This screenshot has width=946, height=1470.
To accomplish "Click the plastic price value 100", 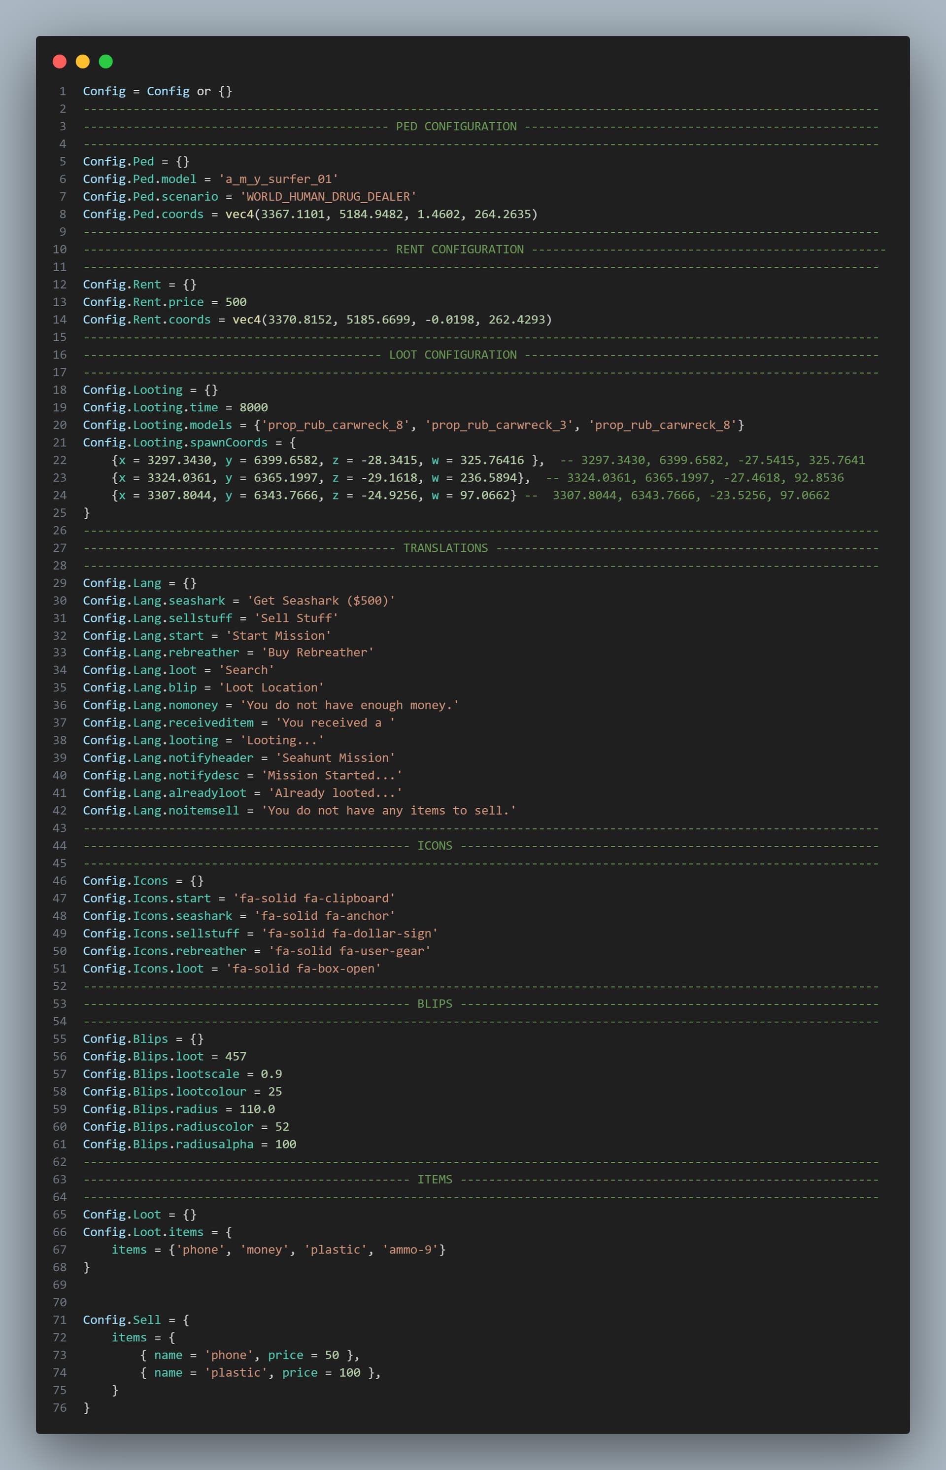I will [x=349, y=1372].
